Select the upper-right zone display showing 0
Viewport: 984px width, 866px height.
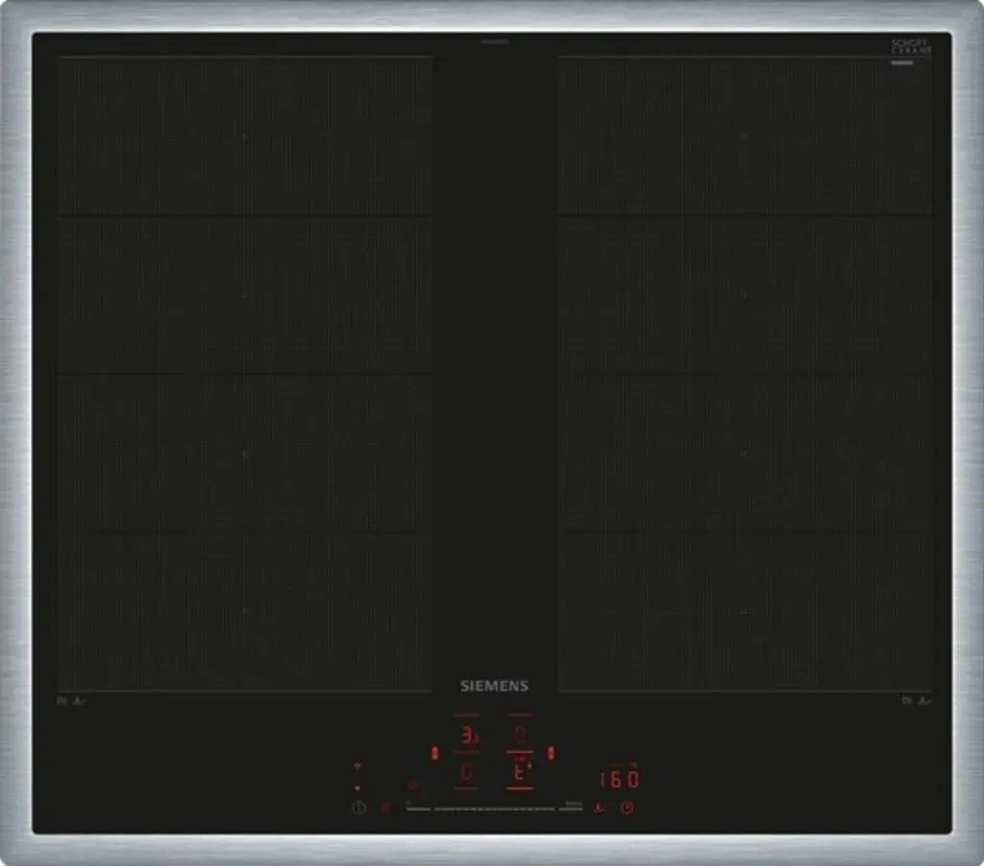click(x=520, y=733)
